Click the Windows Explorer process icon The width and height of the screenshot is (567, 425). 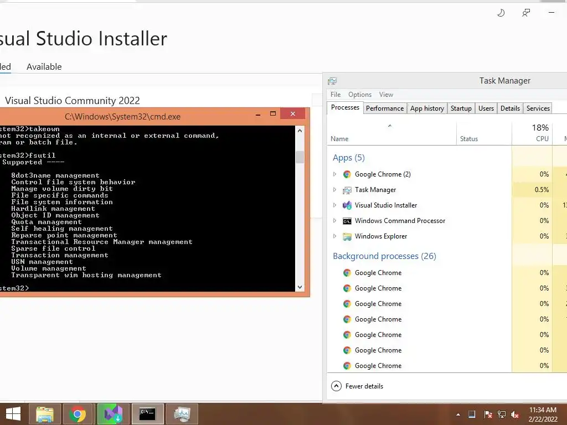coord(347,236)
